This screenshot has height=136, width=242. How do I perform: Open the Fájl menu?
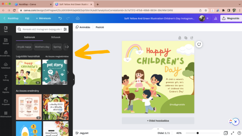tap(27, 18)
